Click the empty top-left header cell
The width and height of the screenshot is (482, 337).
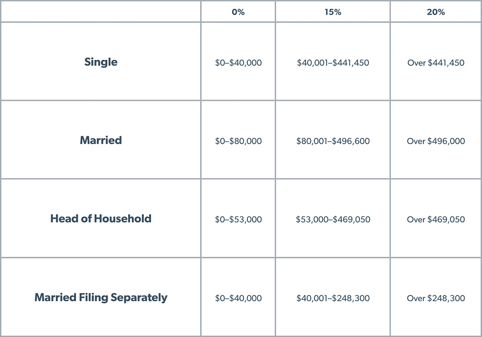coord(101,12)
